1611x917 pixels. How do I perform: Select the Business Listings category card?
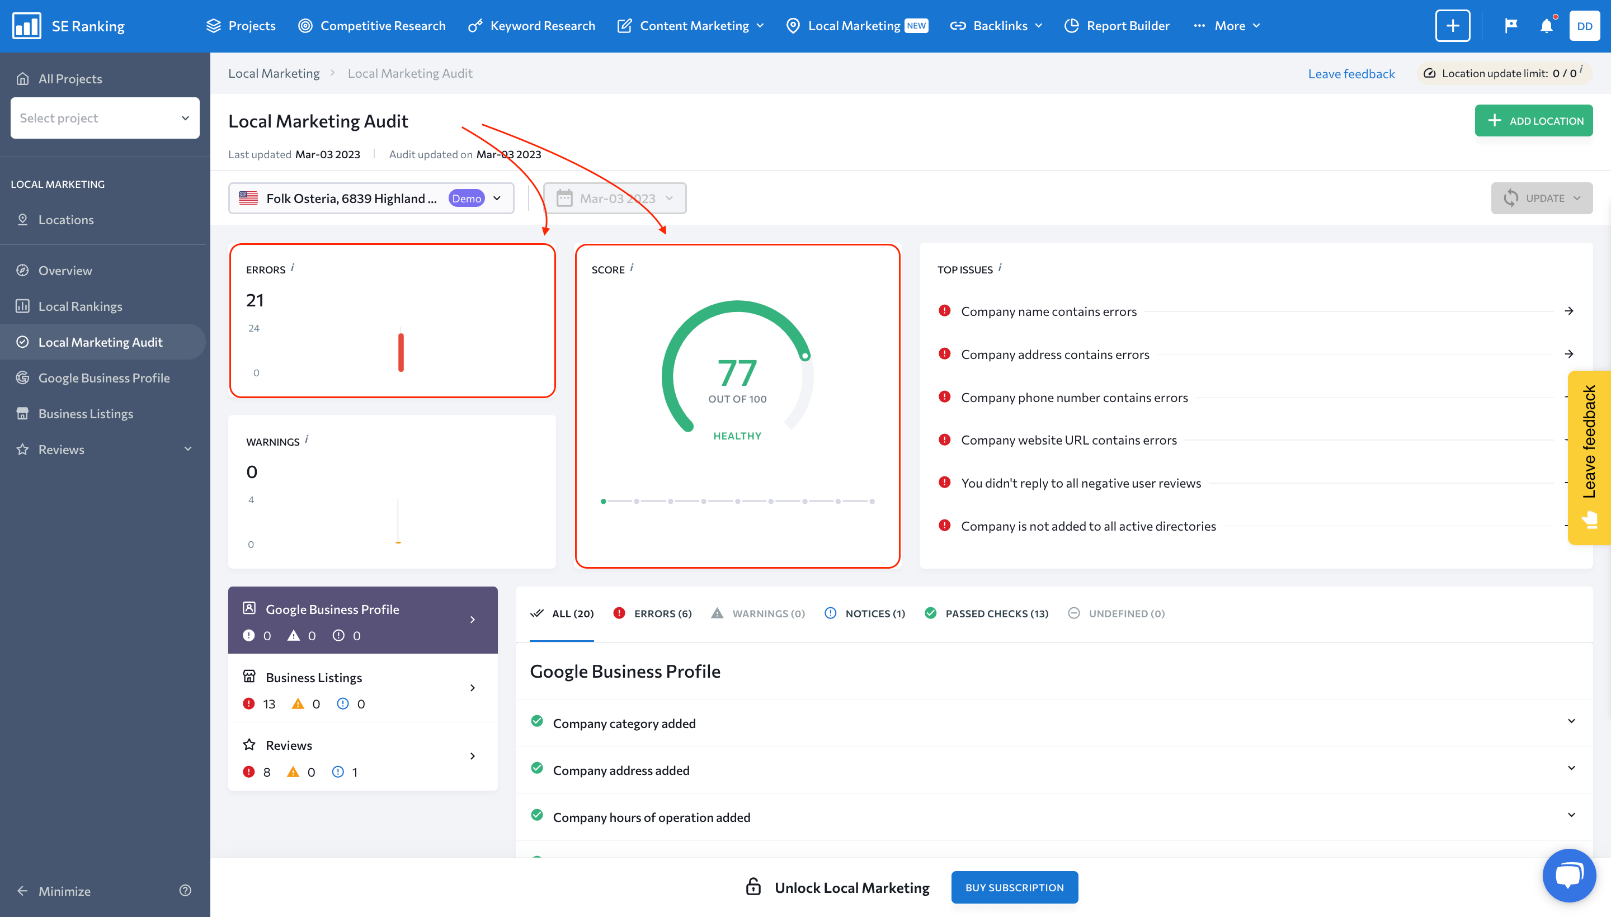[363, 688]
